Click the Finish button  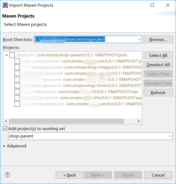[128, 175]
